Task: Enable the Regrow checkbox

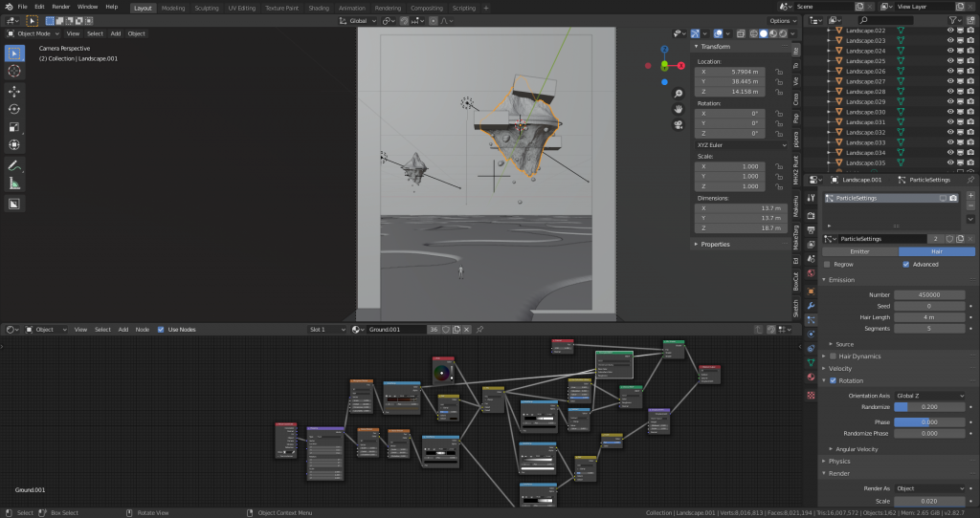Action: pyautogui.click(x=828, y=264)
